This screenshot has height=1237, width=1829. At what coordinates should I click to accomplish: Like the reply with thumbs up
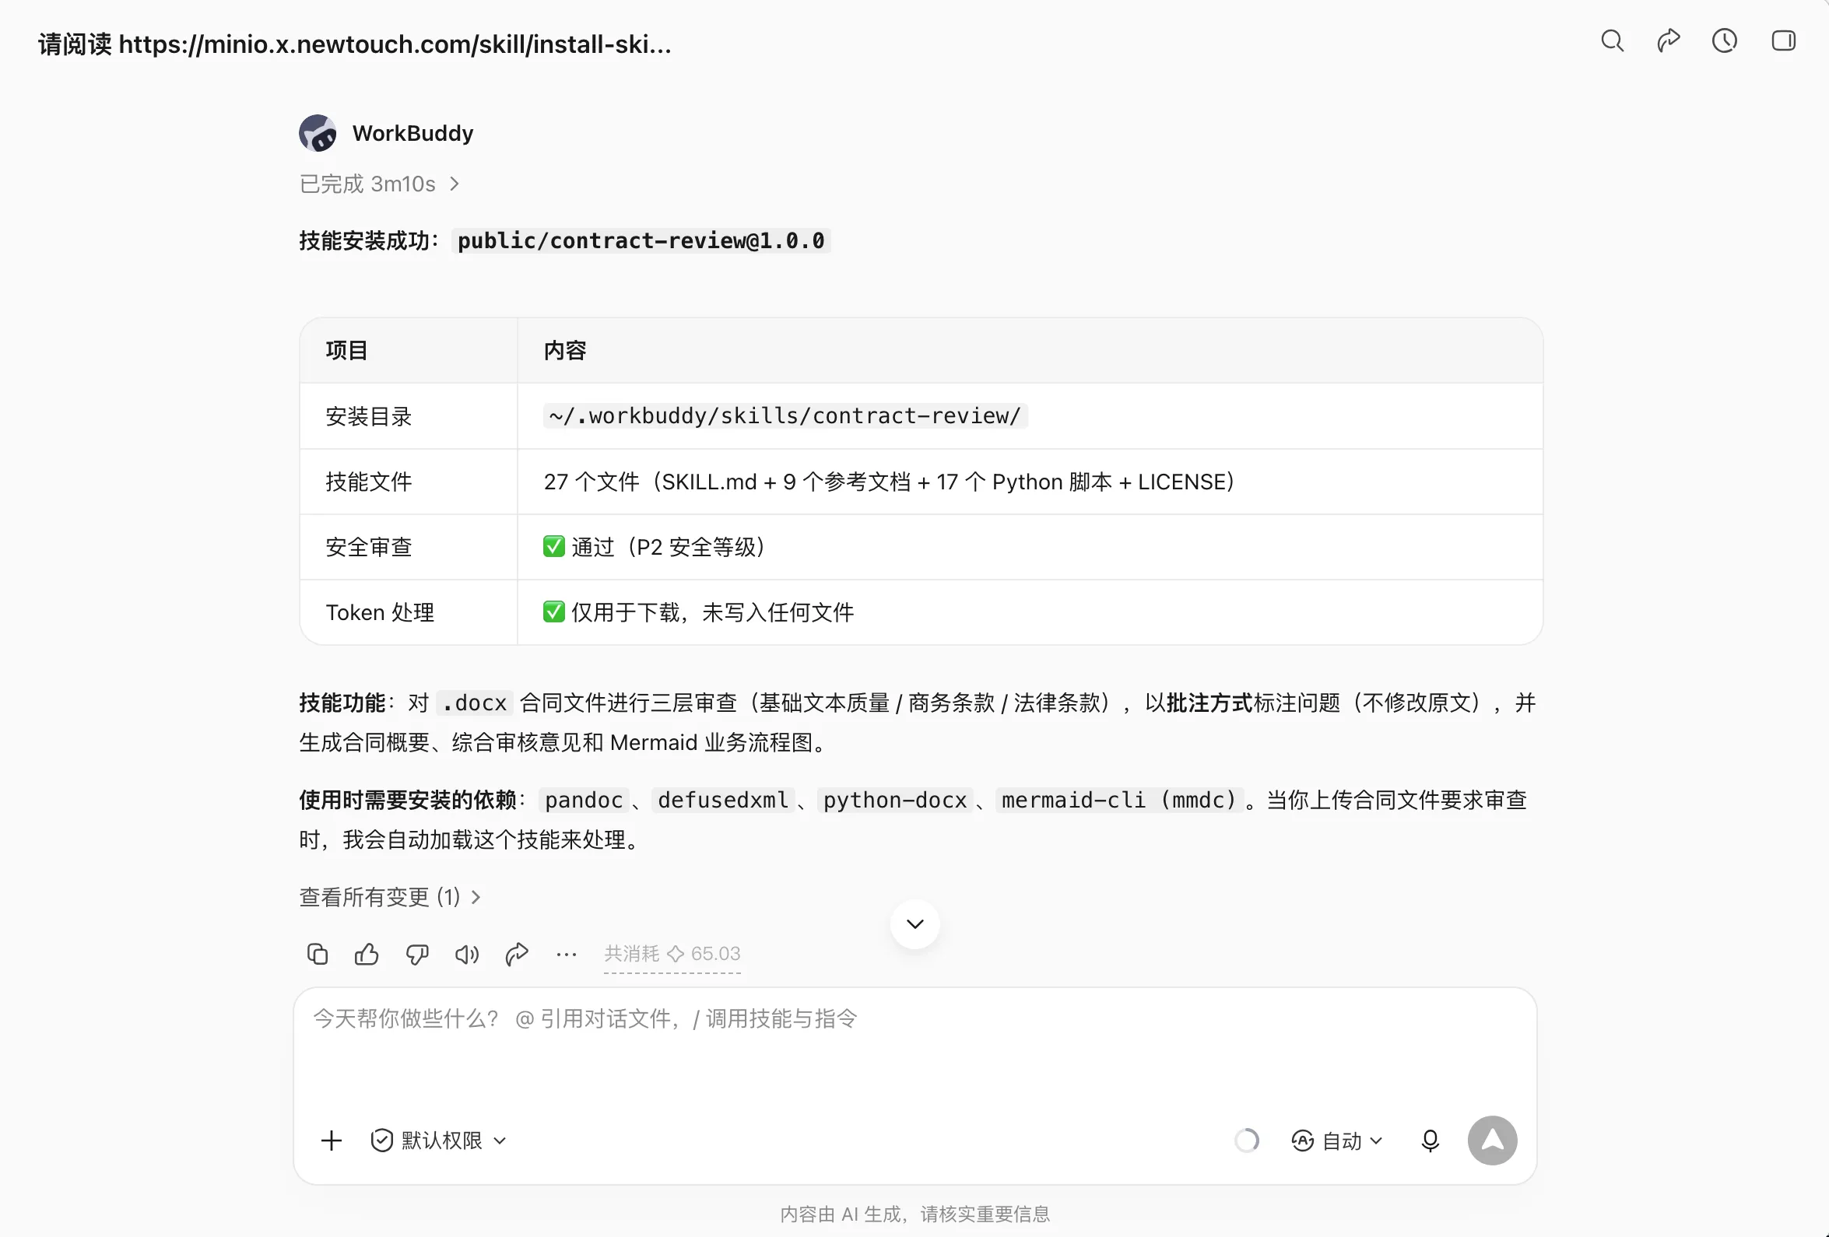[367, 954]
